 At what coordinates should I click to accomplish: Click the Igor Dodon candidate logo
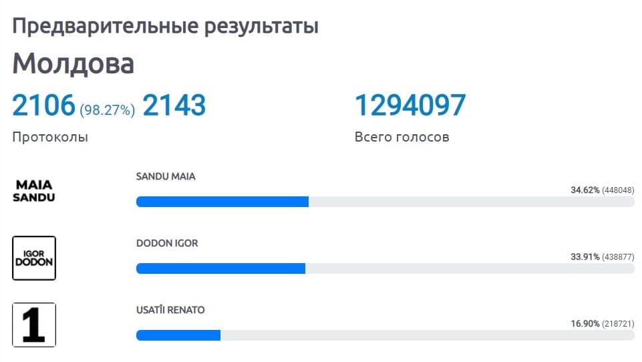pos(34,258)
